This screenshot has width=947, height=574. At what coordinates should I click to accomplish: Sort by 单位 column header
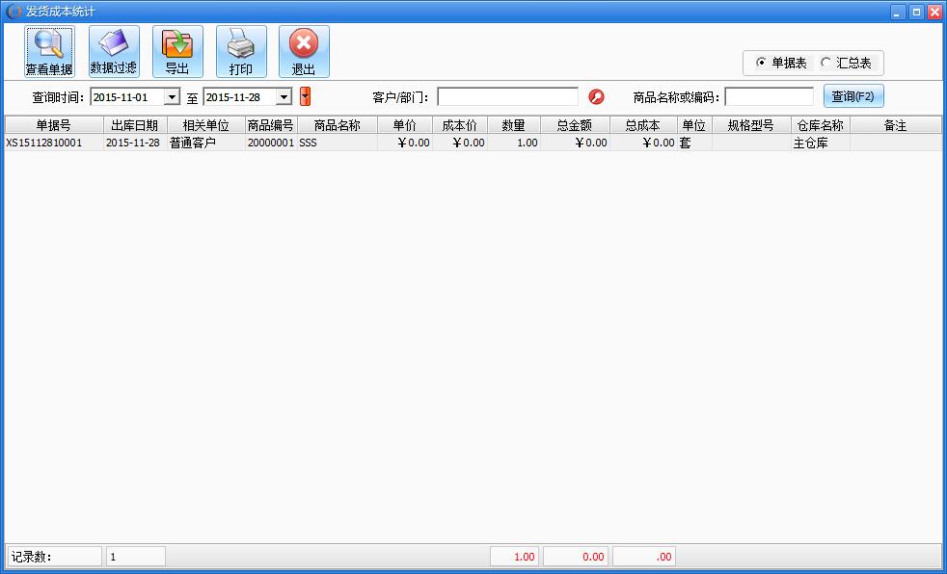coord(694,125)
